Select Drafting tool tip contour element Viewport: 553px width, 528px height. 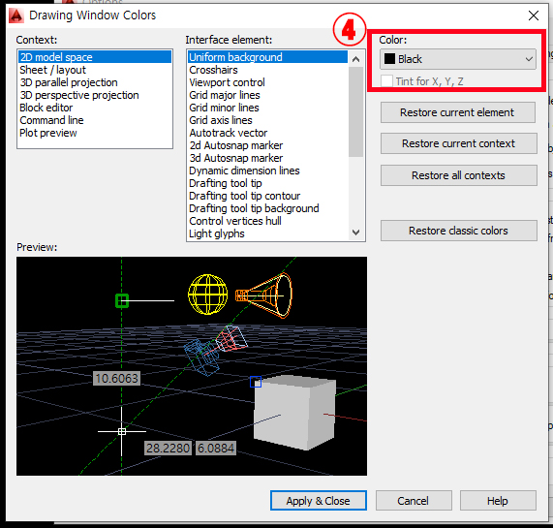pos(267,196)
